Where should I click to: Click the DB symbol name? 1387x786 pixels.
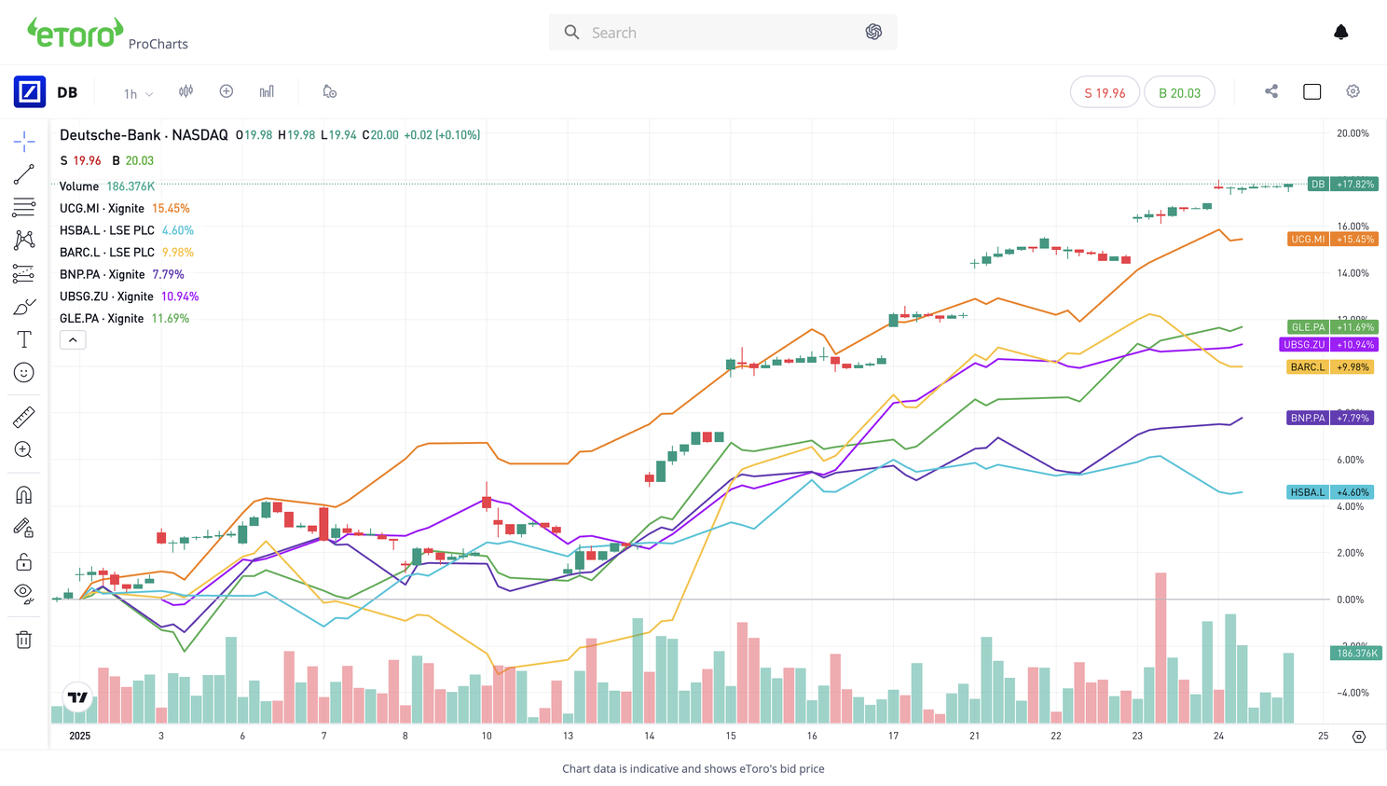pyautogui.click(x=67, y=92)
